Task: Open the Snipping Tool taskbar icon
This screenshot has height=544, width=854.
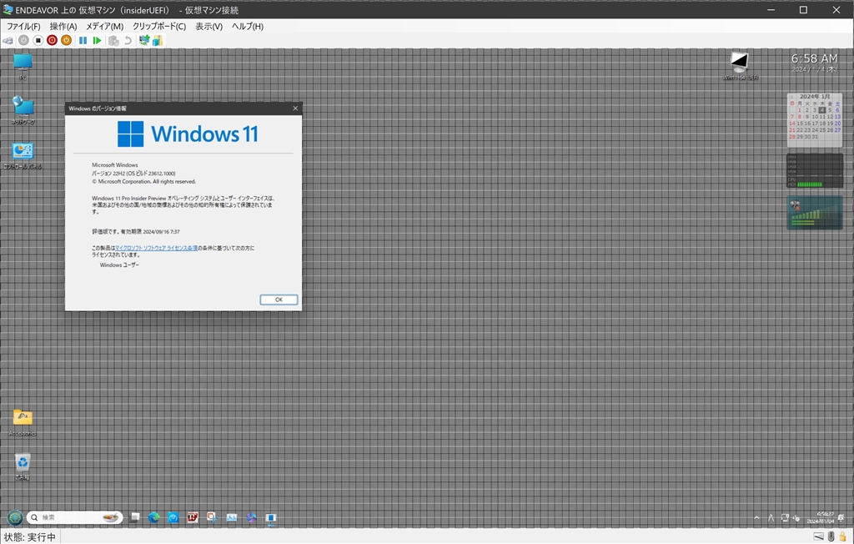Action: coord(213,517)
